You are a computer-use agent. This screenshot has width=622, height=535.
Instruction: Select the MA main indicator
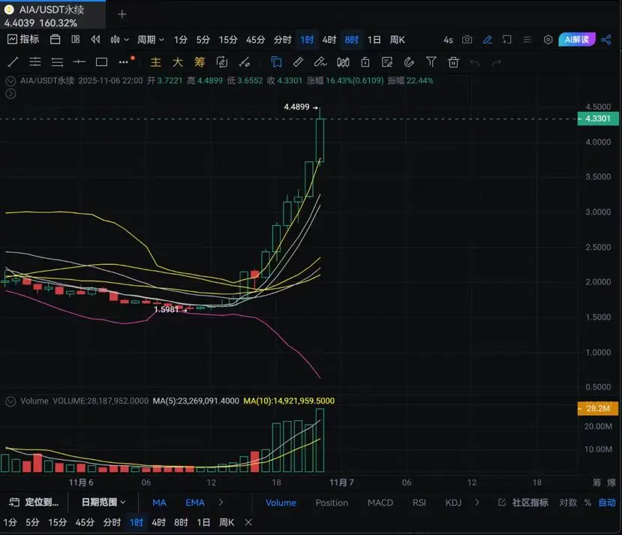(159, 503)
